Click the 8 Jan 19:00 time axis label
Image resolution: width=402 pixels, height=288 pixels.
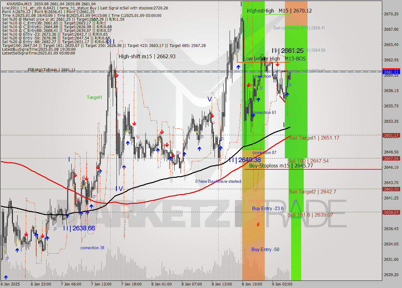252,284
